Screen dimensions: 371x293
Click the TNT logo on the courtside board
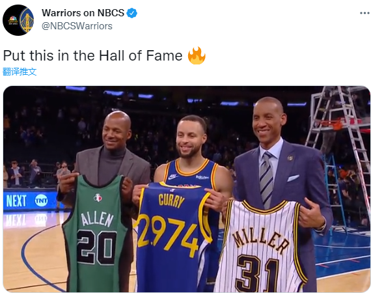click(x=41, y=201)
